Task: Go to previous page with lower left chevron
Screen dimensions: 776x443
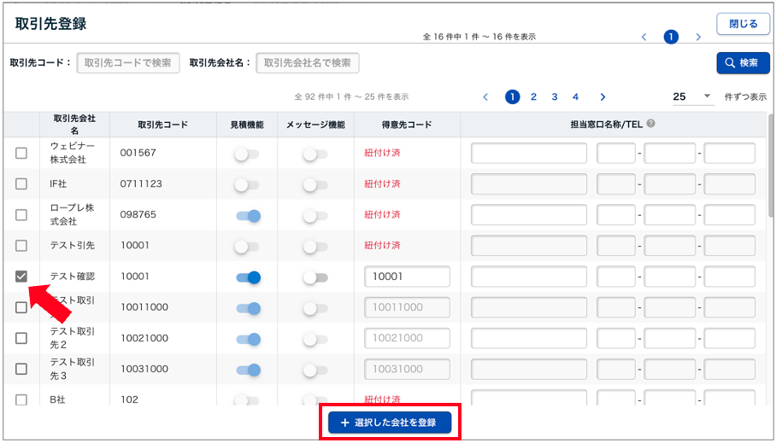Action: coord(485,97)
